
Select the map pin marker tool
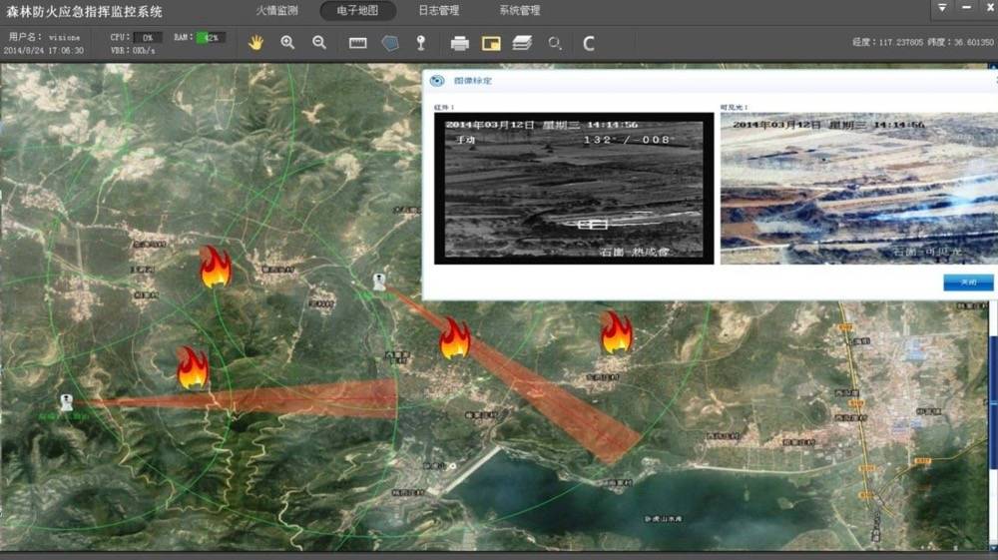point(421,43)
